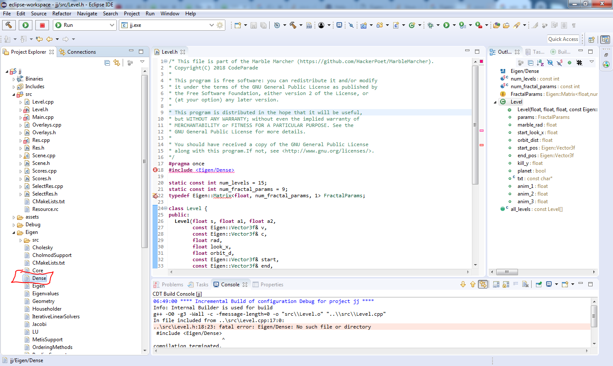Switch to the Problems tab
Screen dimensions: 613x366
coord(168,285)
